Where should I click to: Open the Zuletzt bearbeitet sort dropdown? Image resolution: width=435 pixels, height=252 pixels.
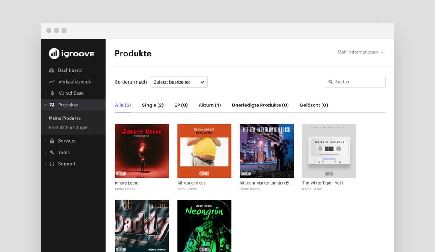179,82
